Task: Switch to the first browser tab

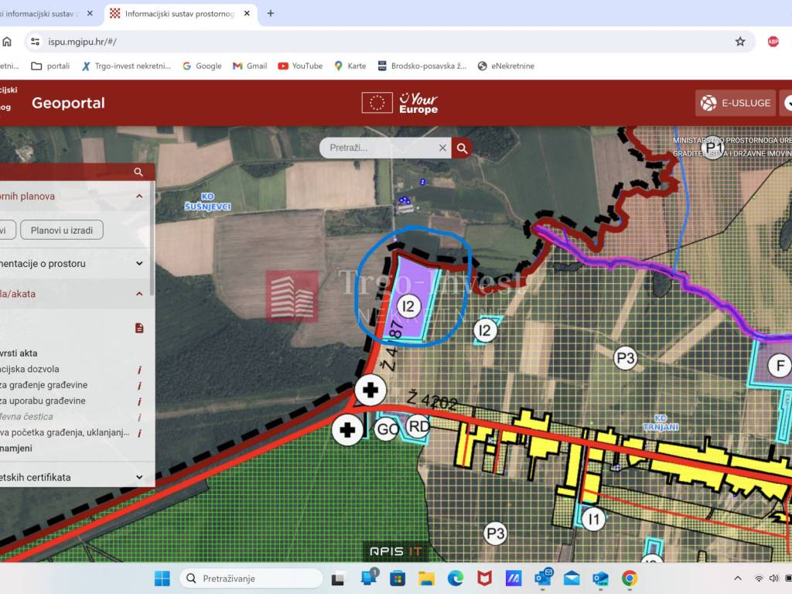Action: click(x=43, y=14)
